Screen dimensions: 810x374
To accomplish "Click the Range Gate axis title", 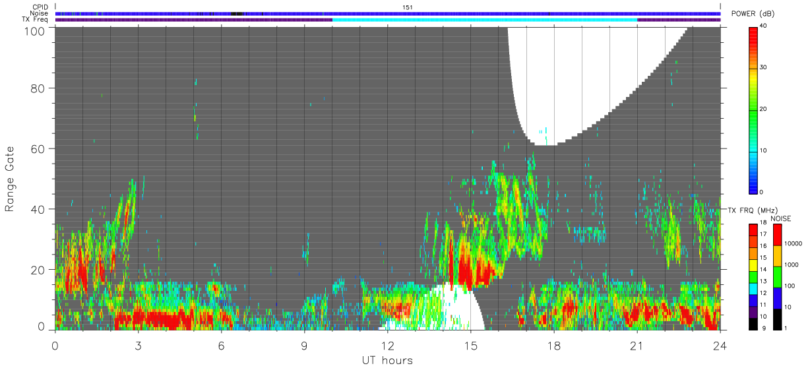I will (x=10, y=179).
